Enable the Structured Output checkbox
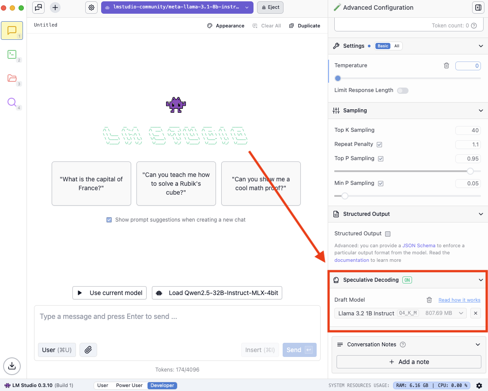Image resolution: width=488 pixels, height=391 pixels. [388, 234]
